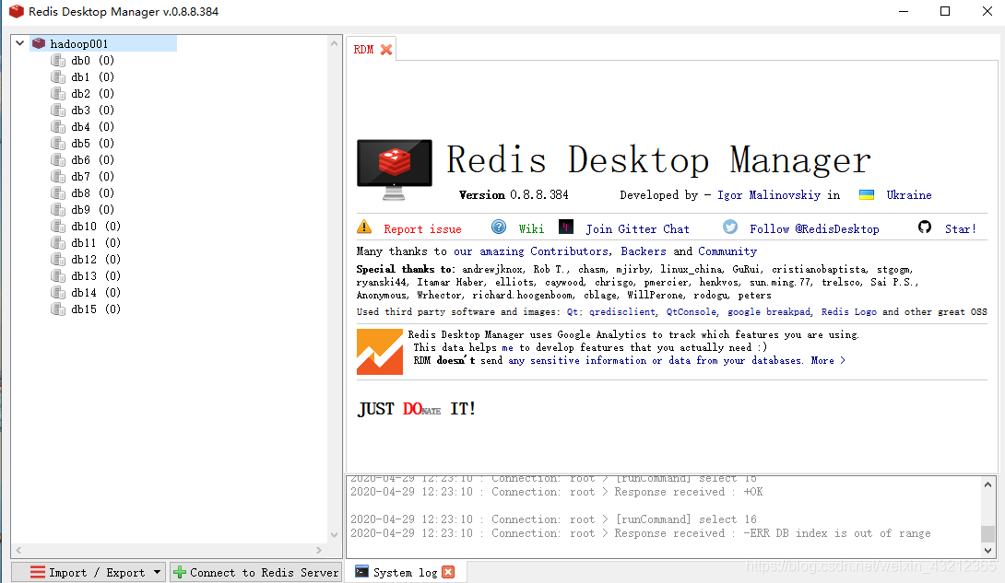Open the Community link
This screenshot has width=1005, height=583.
click(727, 251)
